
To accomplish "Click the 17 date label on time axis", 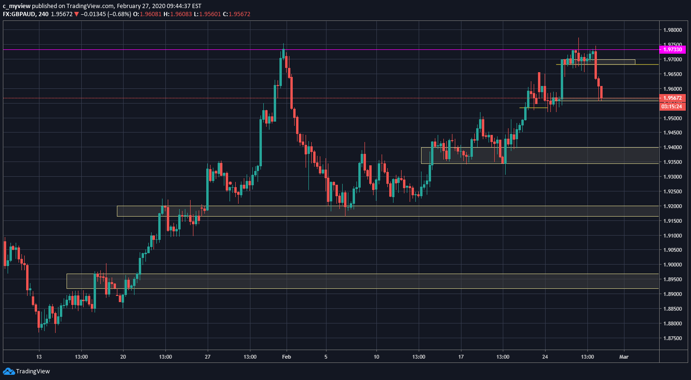I will point(461,356).
